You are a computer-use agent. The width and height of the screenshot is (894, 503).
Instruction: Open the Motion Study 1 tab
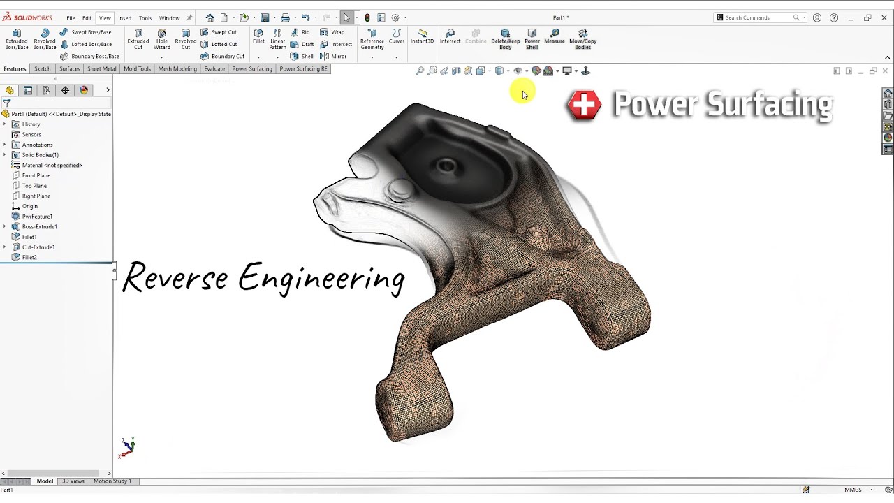point(112,481)
